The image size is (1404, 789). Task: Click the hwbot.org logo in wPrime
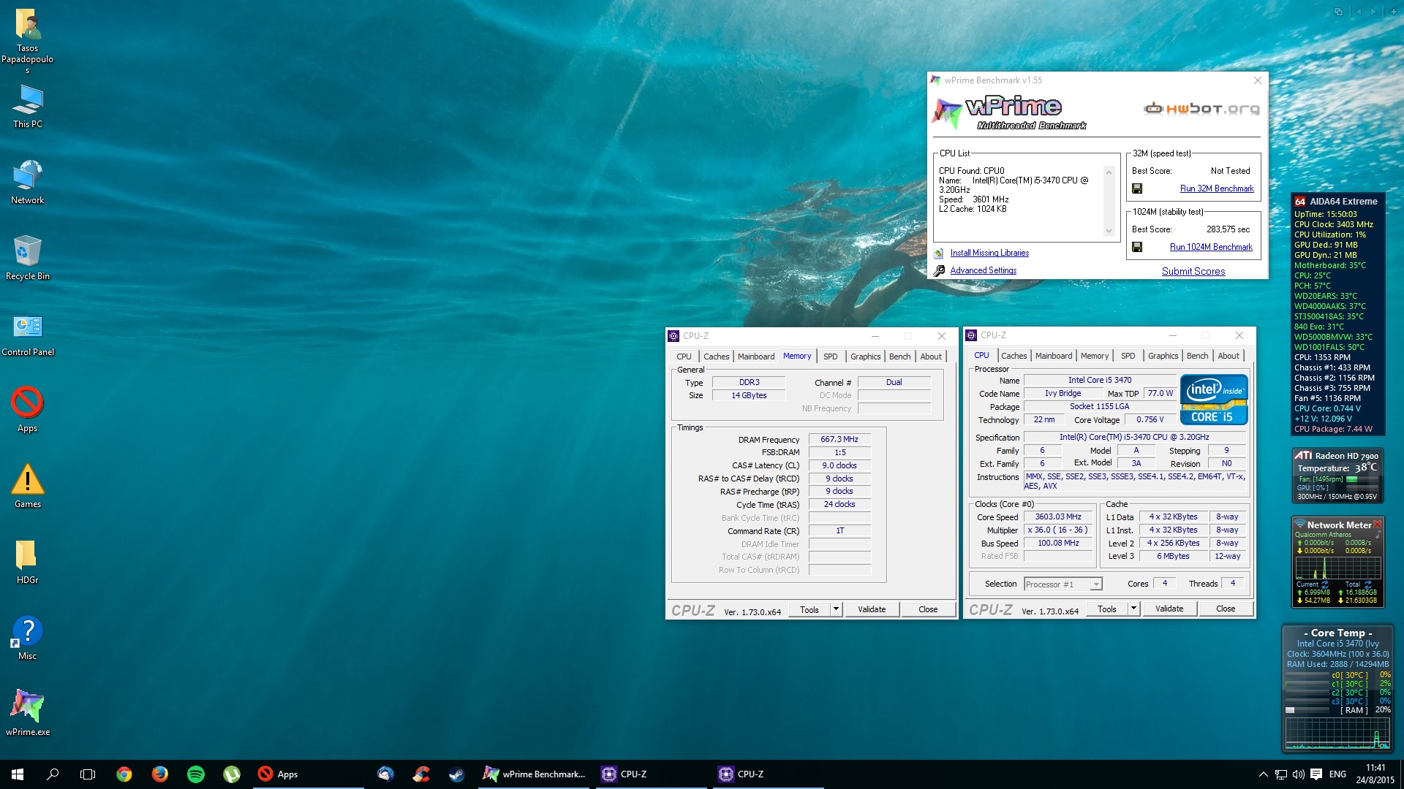[1202, 109]
